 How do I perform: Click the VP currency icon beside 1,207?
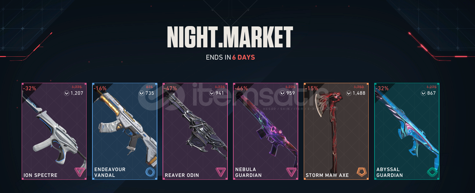[x=67, y=93]
